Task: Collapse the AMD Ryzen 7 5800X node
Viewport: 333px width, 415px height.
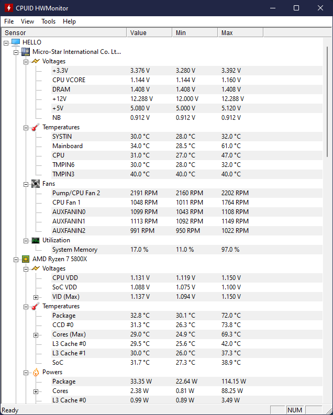Action: [16, 260]
